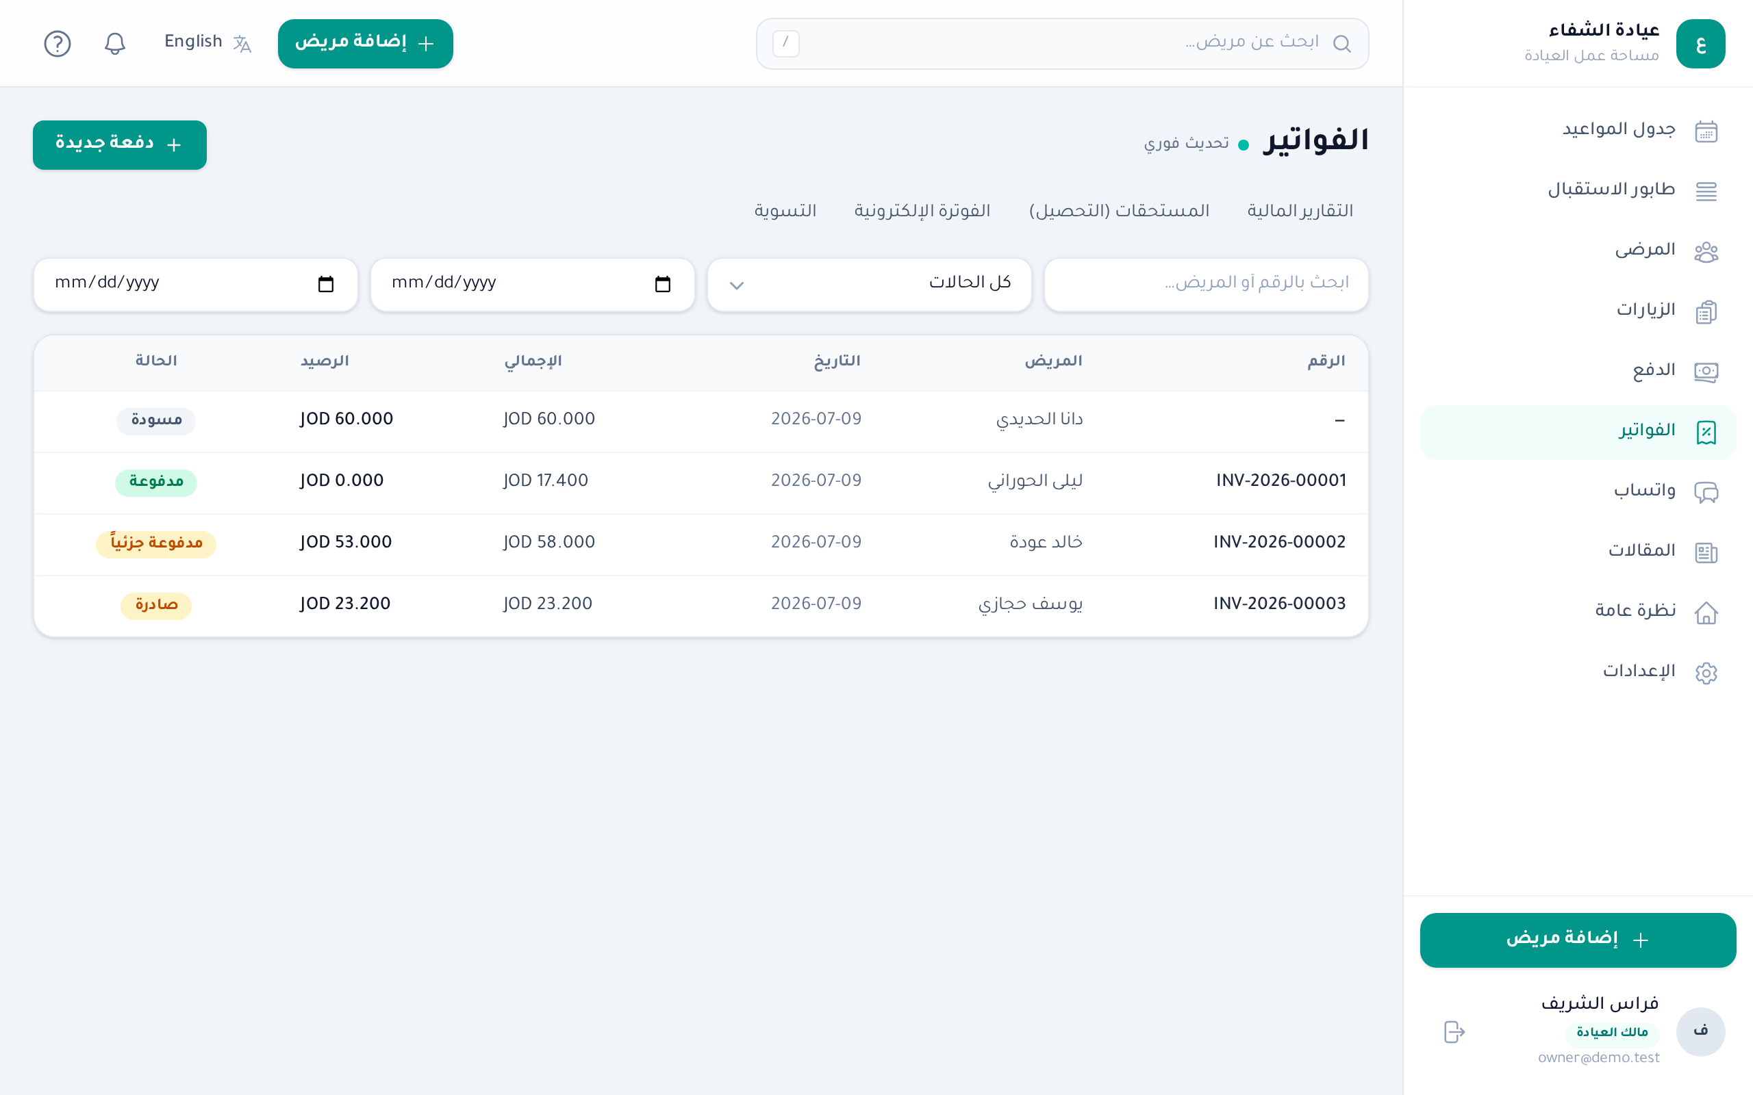Go to طابور الاستقبال in sidebar
The width and height of the screenshot is (1753, 1095).
1611,190
